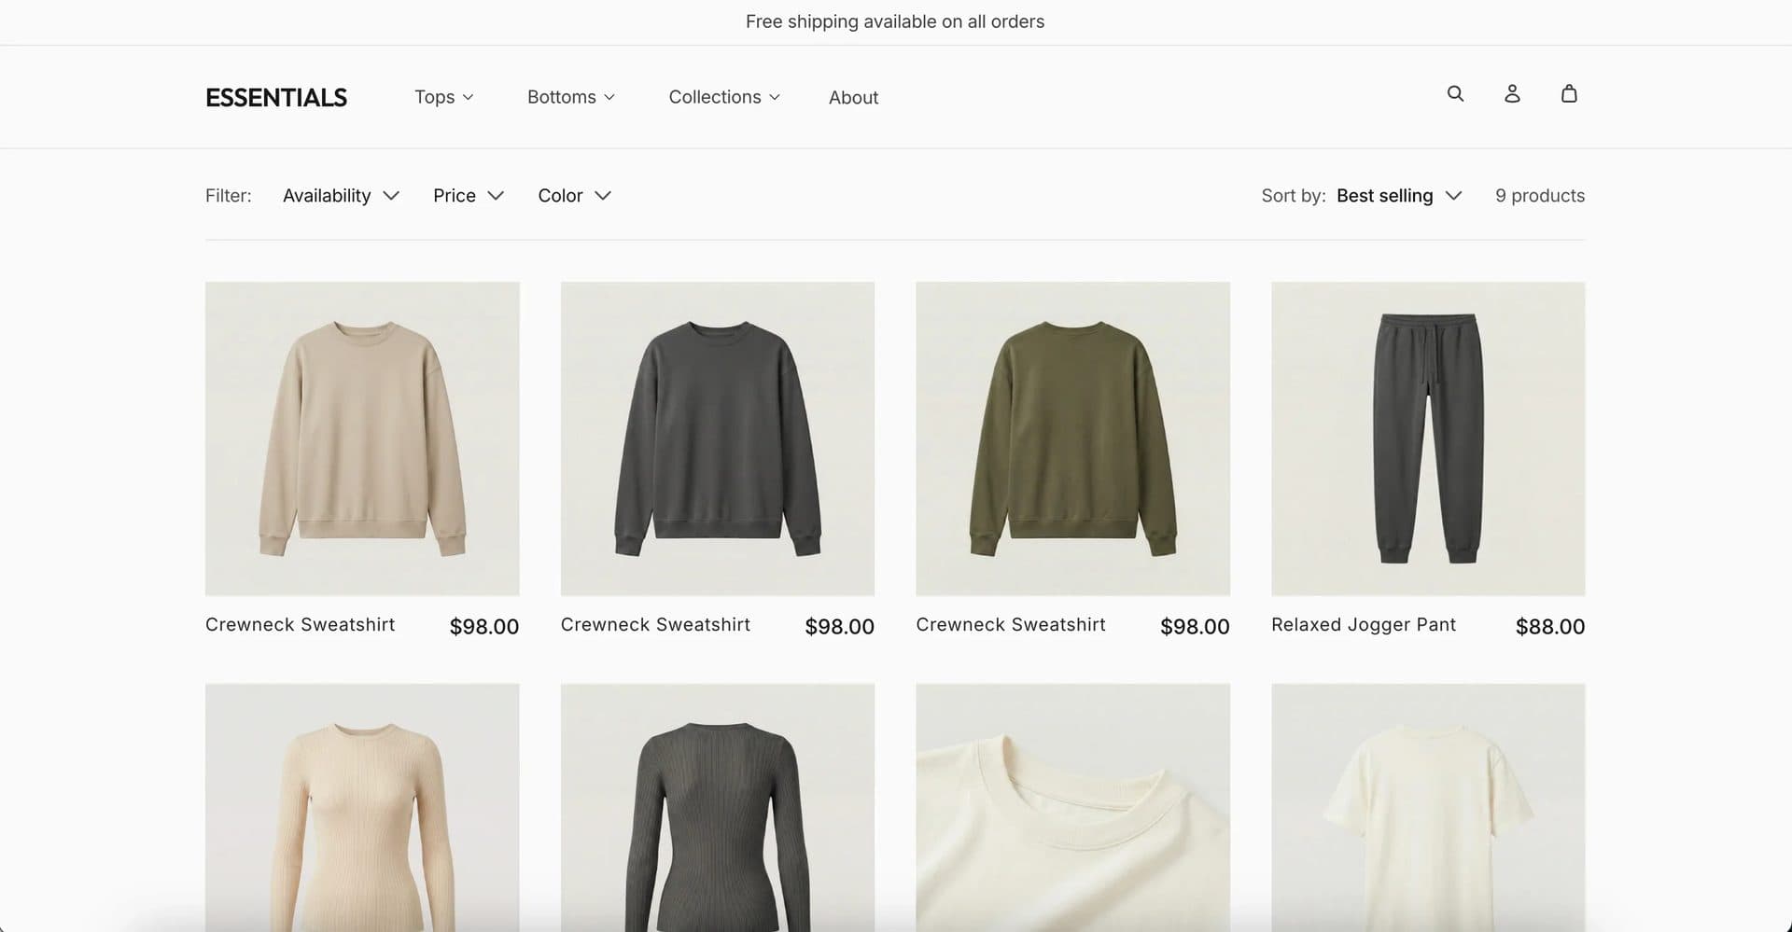The height and width of the screenshot is (932, 1792).
Task: Open the cream t-shirt collar close-up image
Action: coord(1072,808)
